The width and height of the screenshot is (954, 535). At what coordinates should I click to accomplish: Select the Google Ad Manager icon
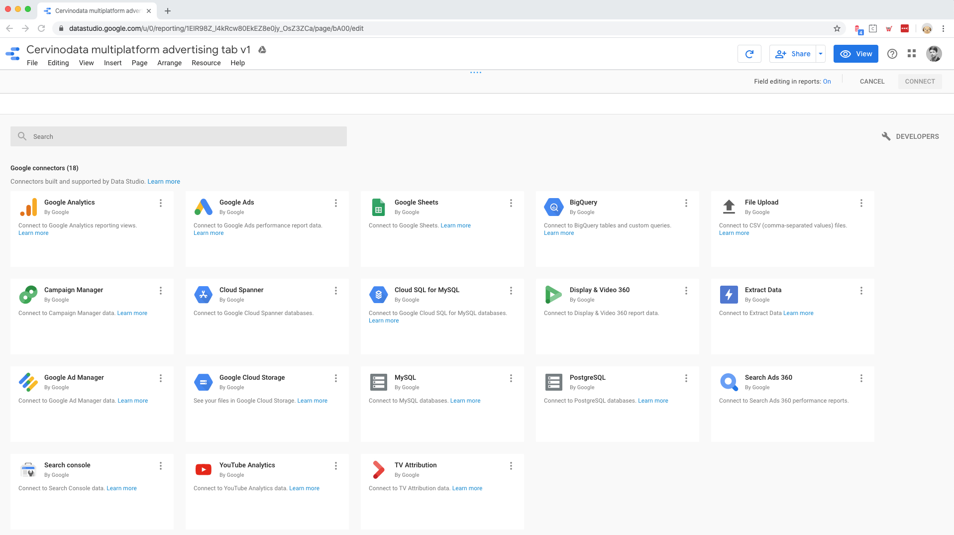click(x=28, y=382)
